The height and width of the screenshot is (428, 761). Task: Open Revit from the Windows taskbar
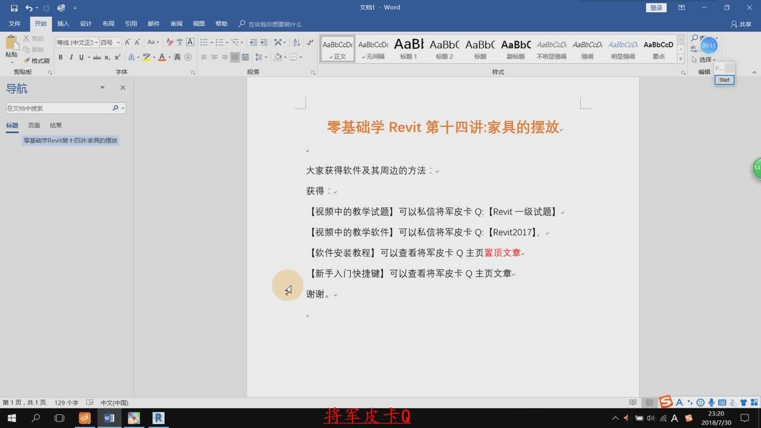(158, 418)
